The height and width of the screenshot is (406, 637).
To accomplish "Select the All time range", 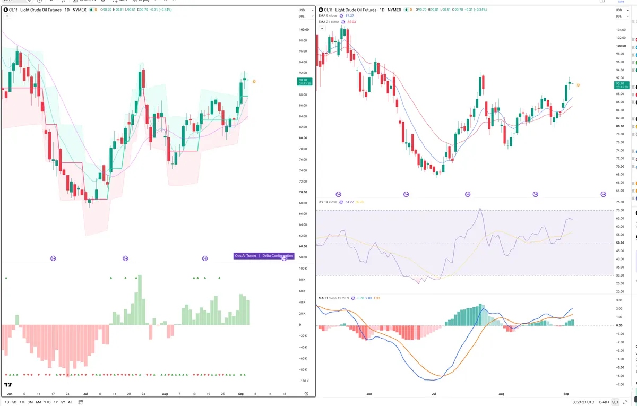I will click(70, 402).
